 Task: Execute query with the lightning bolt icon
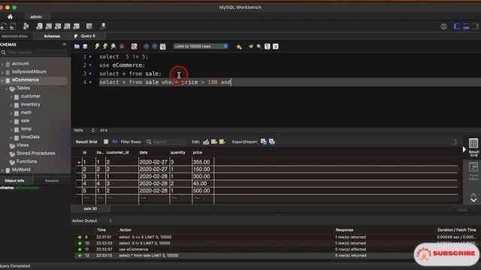(97, 46)
